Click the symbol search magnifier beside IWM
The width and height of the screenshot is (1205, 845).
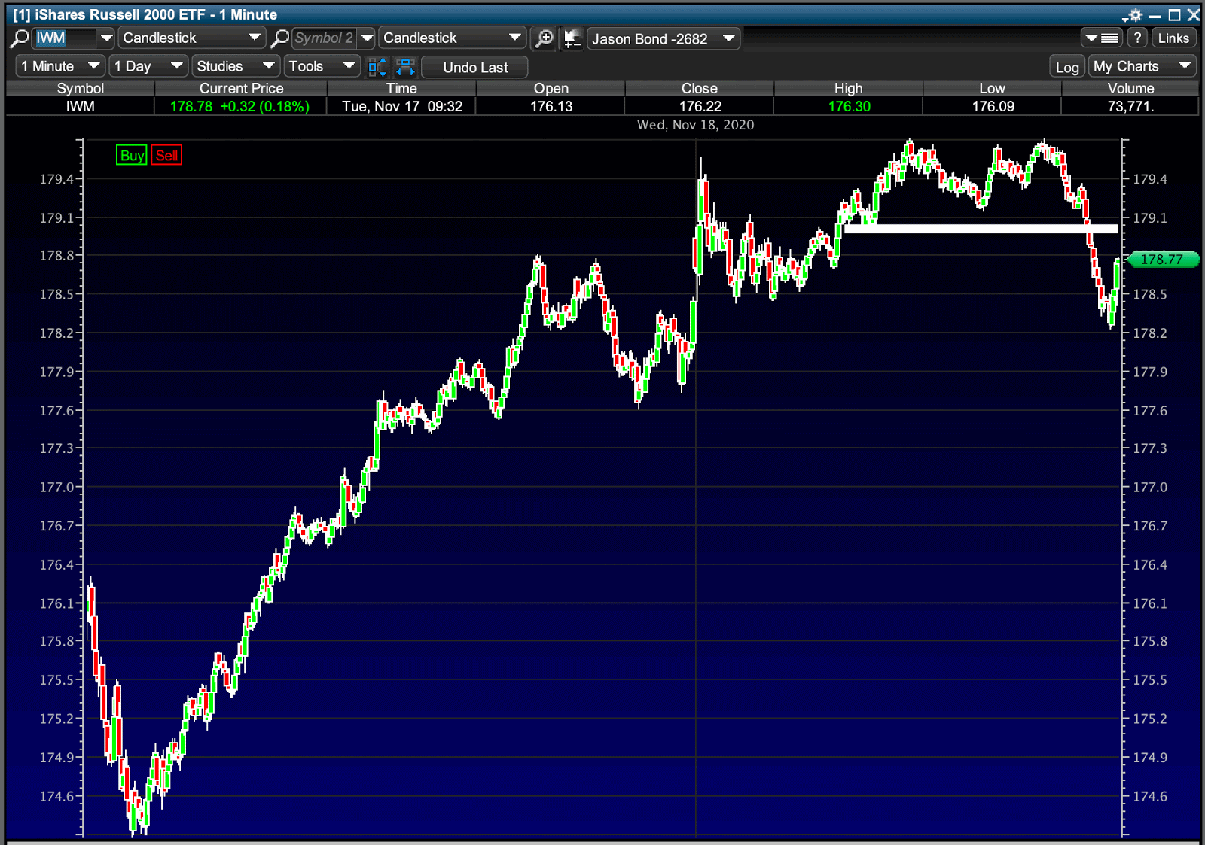pyautogui.click(x=20, y=38)
